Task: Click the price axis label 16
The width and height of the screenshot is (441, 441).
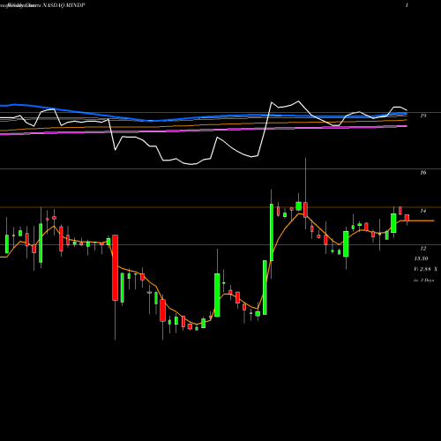Action: pyautogui.click(x=423, y=173)
